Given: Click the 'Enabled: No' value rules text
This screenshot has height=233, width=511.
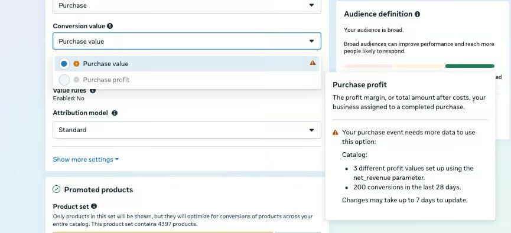Looking at the screenshot, I should coord(69,99).
